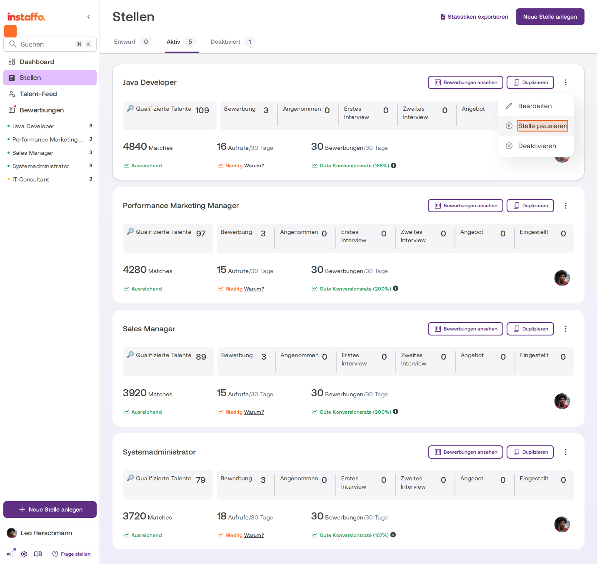Duplicate the Performance Marketing Manager job

coord(530,206)
